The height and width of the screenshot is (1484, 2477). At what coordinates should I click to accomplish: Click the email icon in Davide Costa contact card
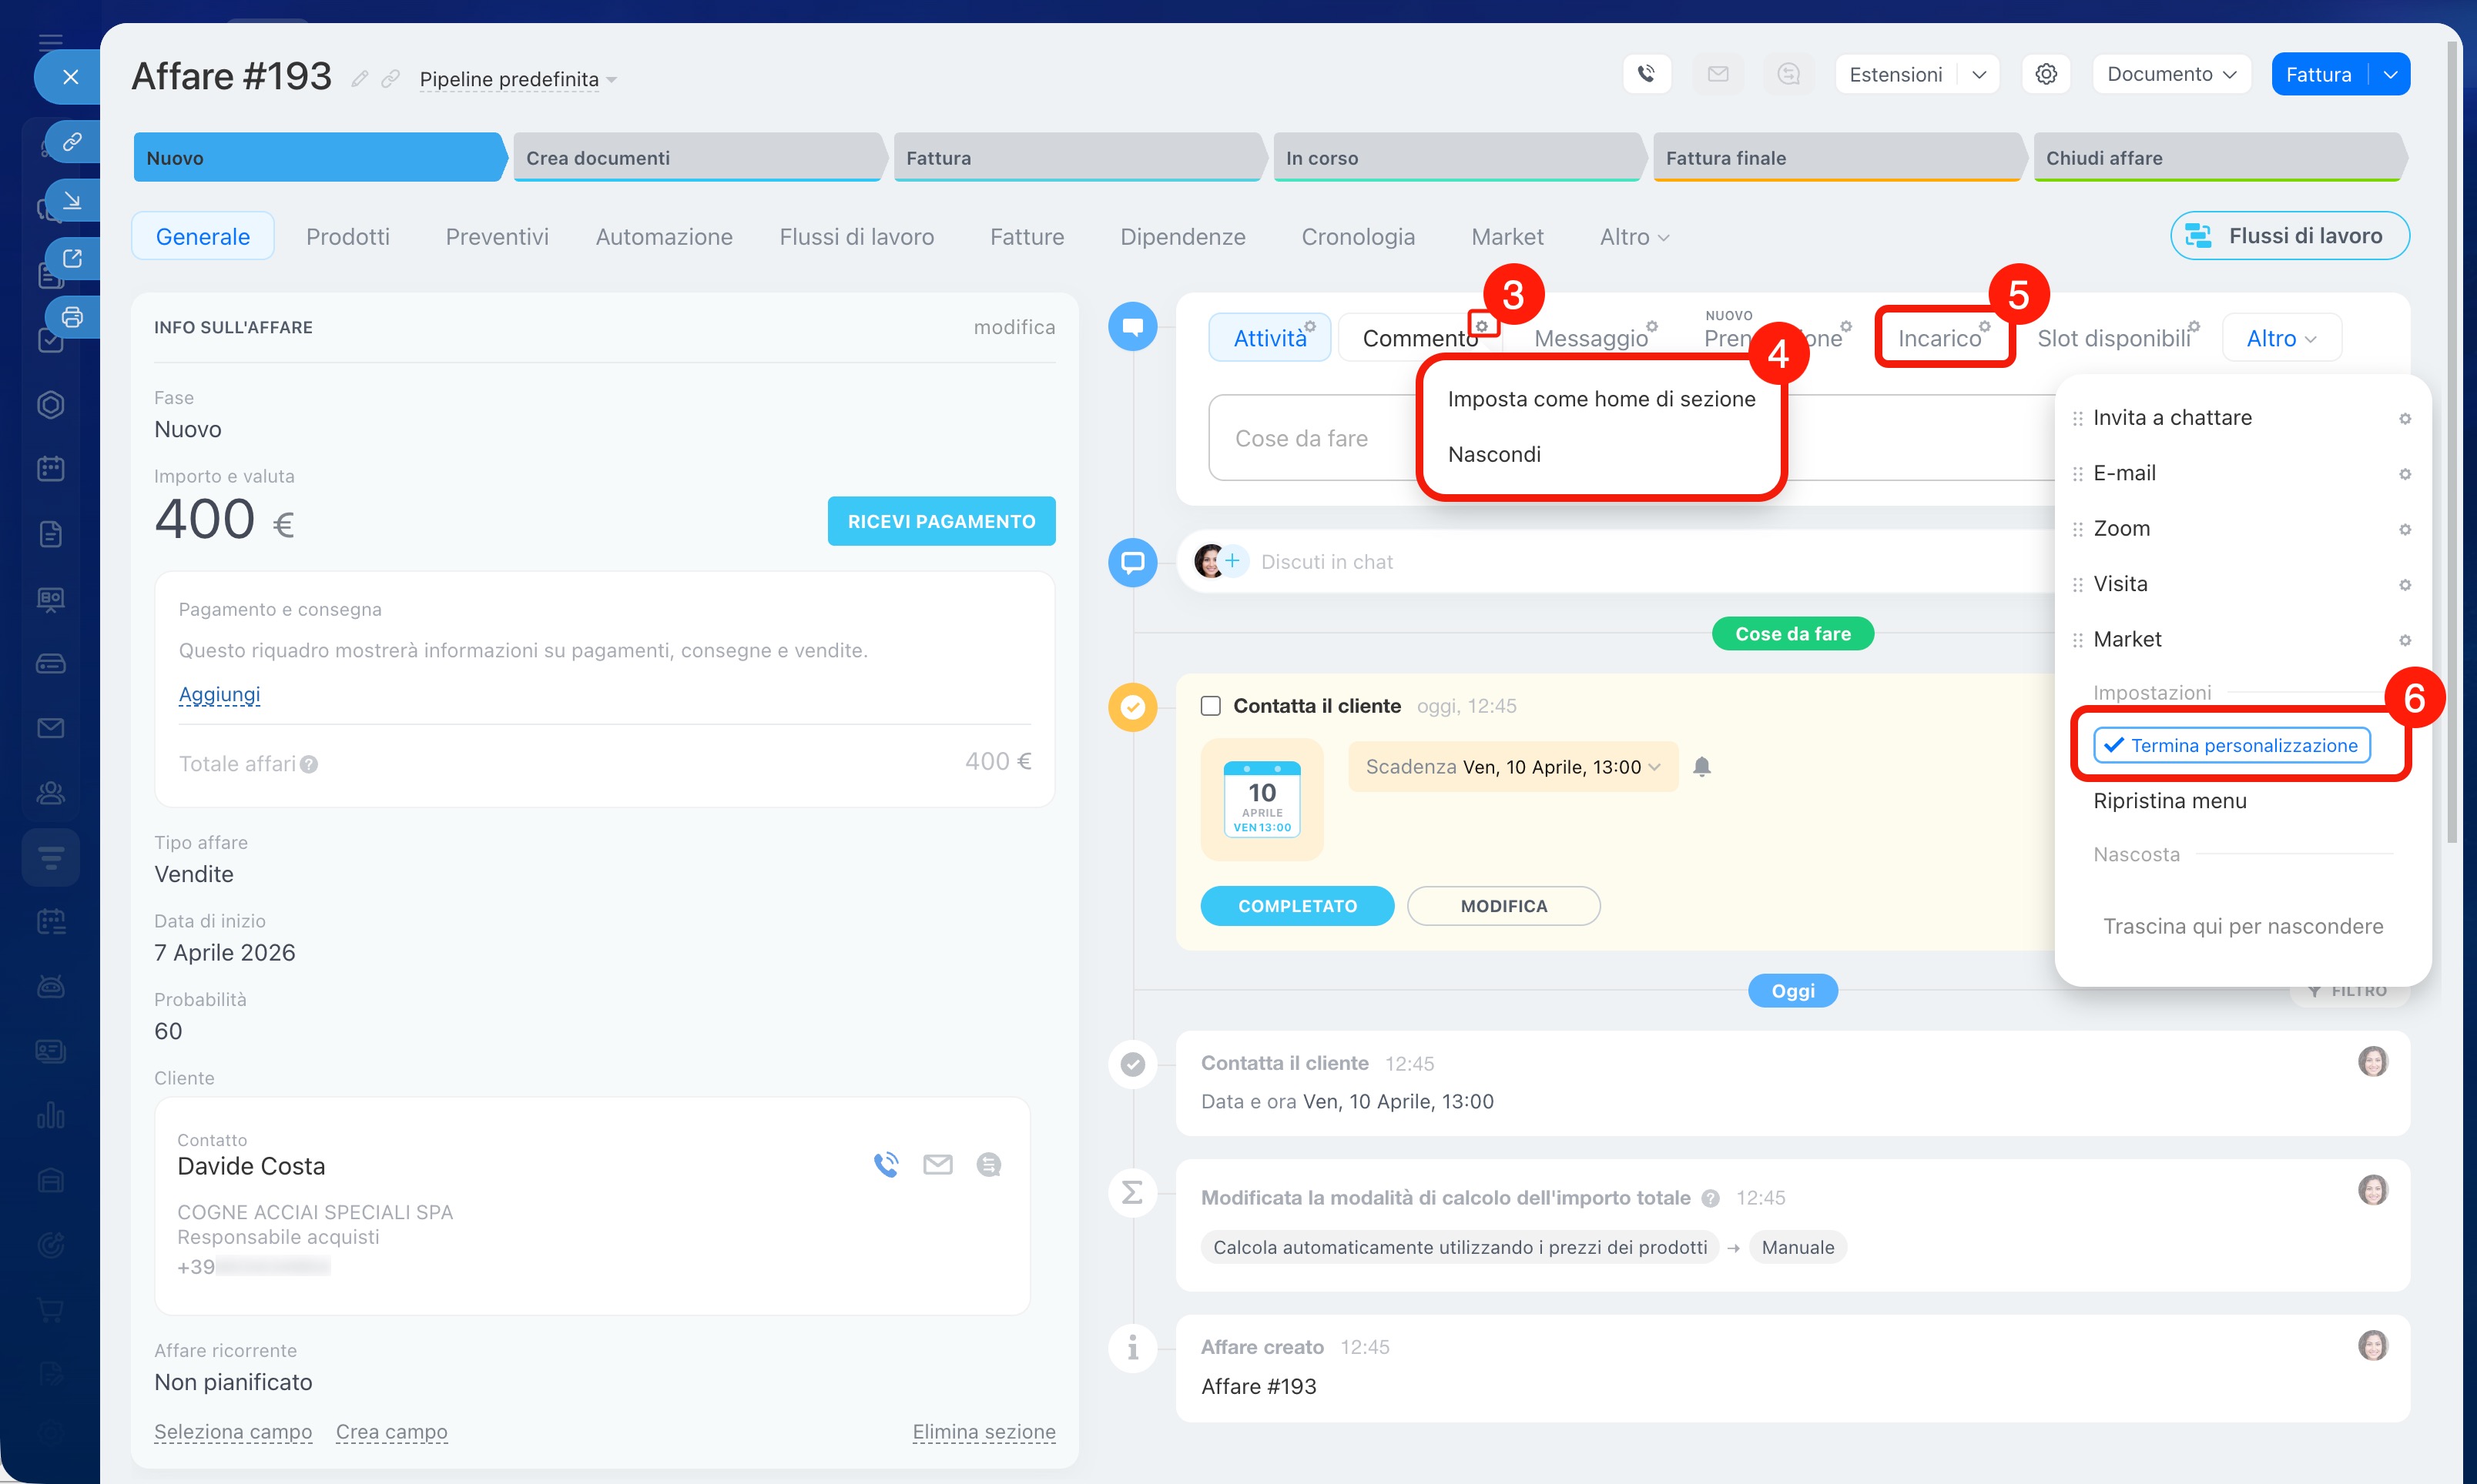click(x=937, y=1164)
